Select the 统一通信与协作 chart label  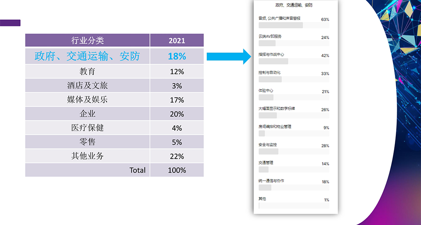tap(271, 180)
